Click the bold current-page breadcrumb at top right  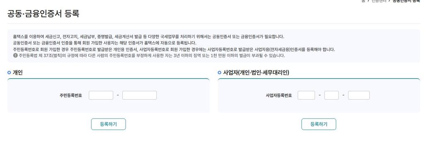(x=406, y=1)
